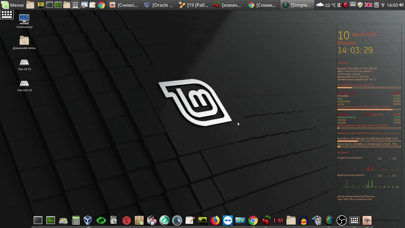Launch the screenshot tool in top panel
Screen dimensions: 405x228
pyautogui.click(x=84, y=5)
